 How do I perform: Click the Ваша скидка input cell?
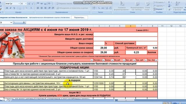(x=99, y=43)
